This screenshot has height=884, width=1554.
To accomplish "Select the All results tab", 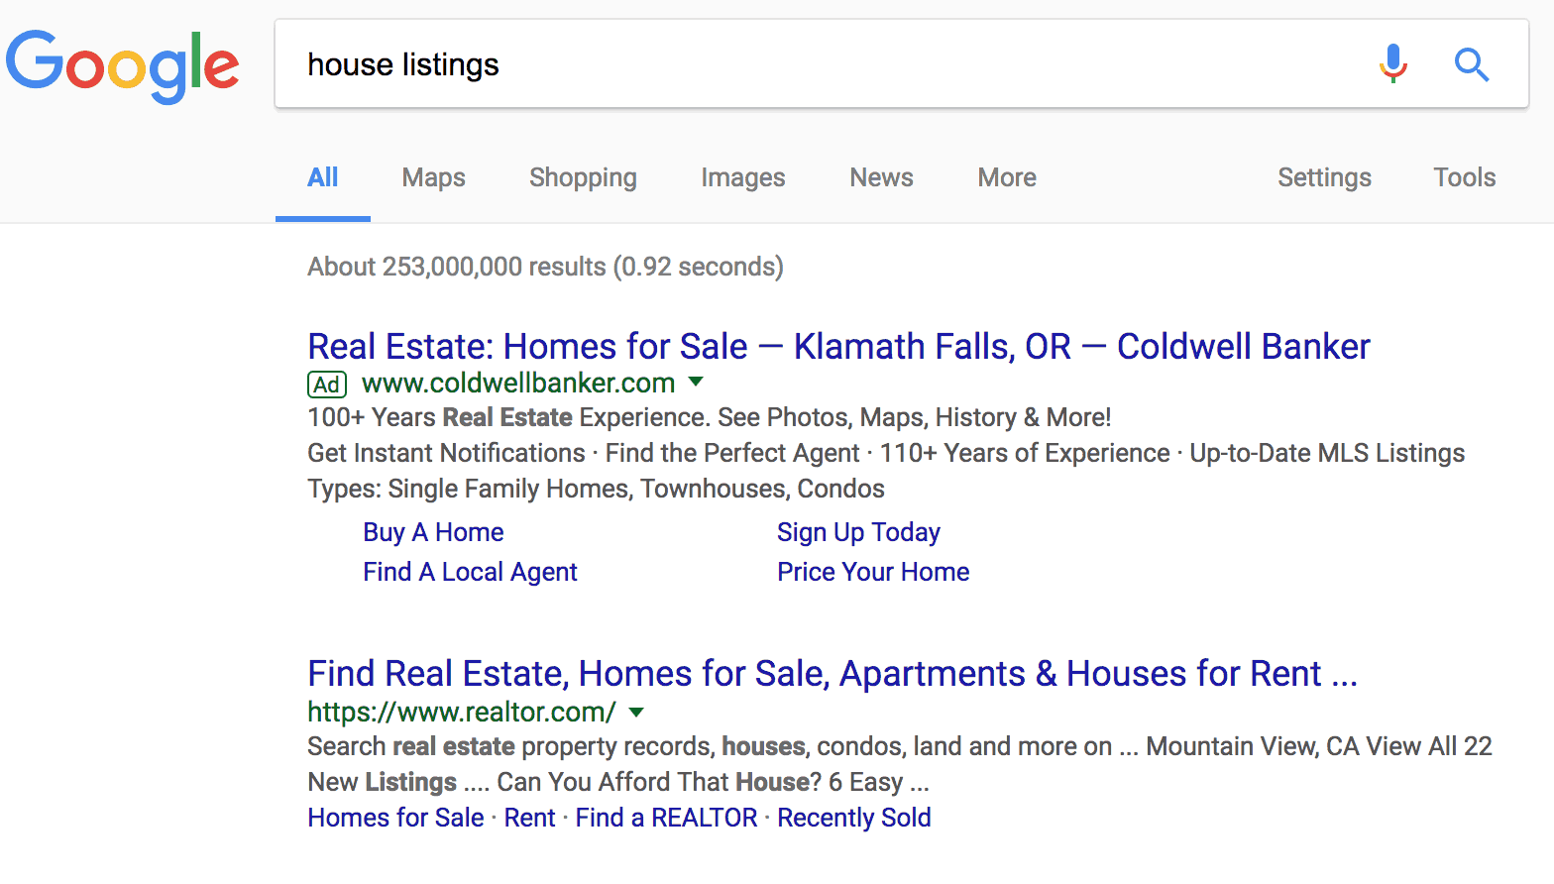I will click(x=323, y=177).
